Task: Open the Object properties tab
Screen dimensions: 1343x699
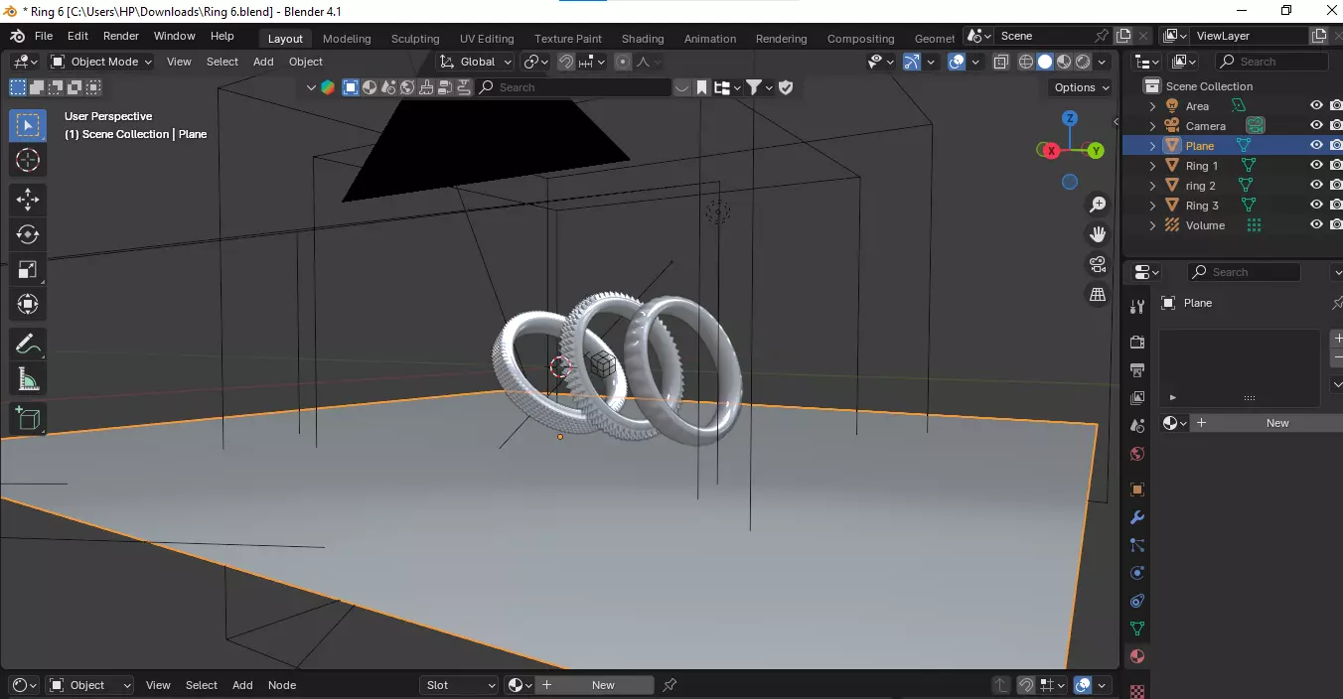Action: coord(1137,489)
